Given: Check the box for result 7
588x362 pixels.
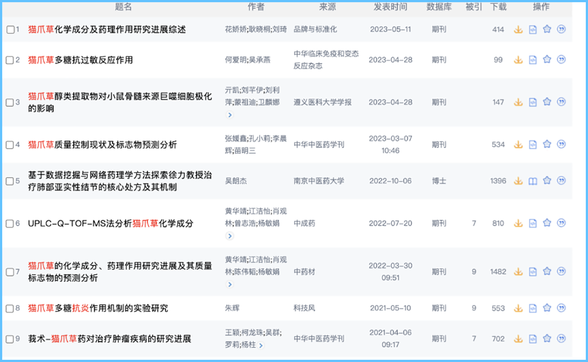Looking at the screenshot, I should 10,272.
